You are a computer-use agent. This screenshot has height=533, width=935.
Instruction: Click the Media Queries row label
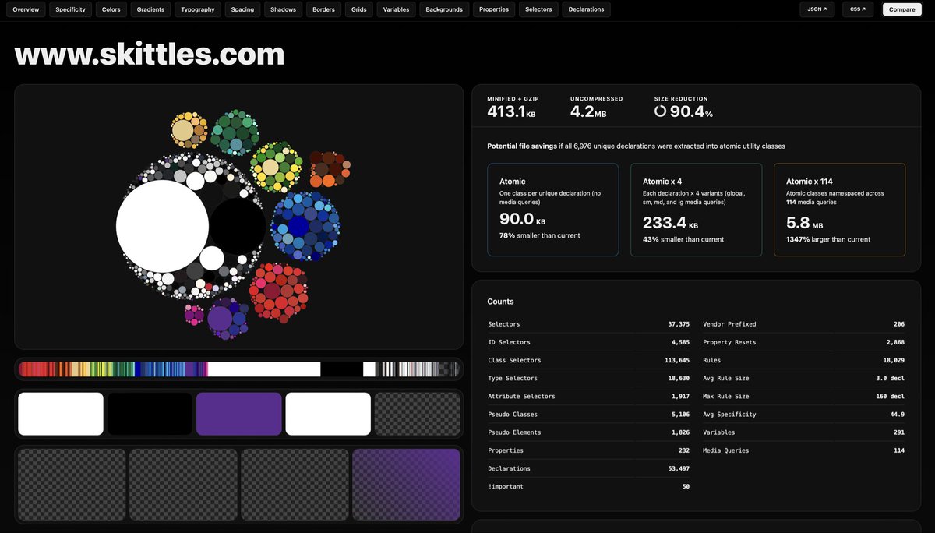(x=725, y=450)
